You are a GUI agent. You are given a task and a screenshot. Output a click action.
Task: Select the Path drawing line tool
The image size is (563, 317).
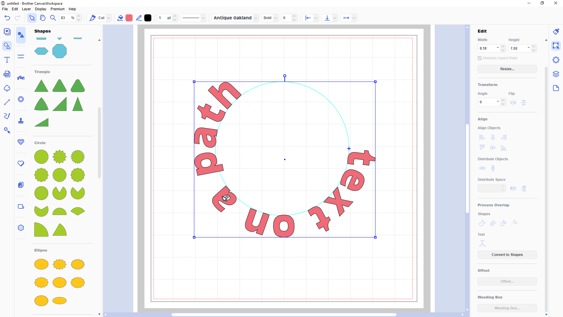7,102
